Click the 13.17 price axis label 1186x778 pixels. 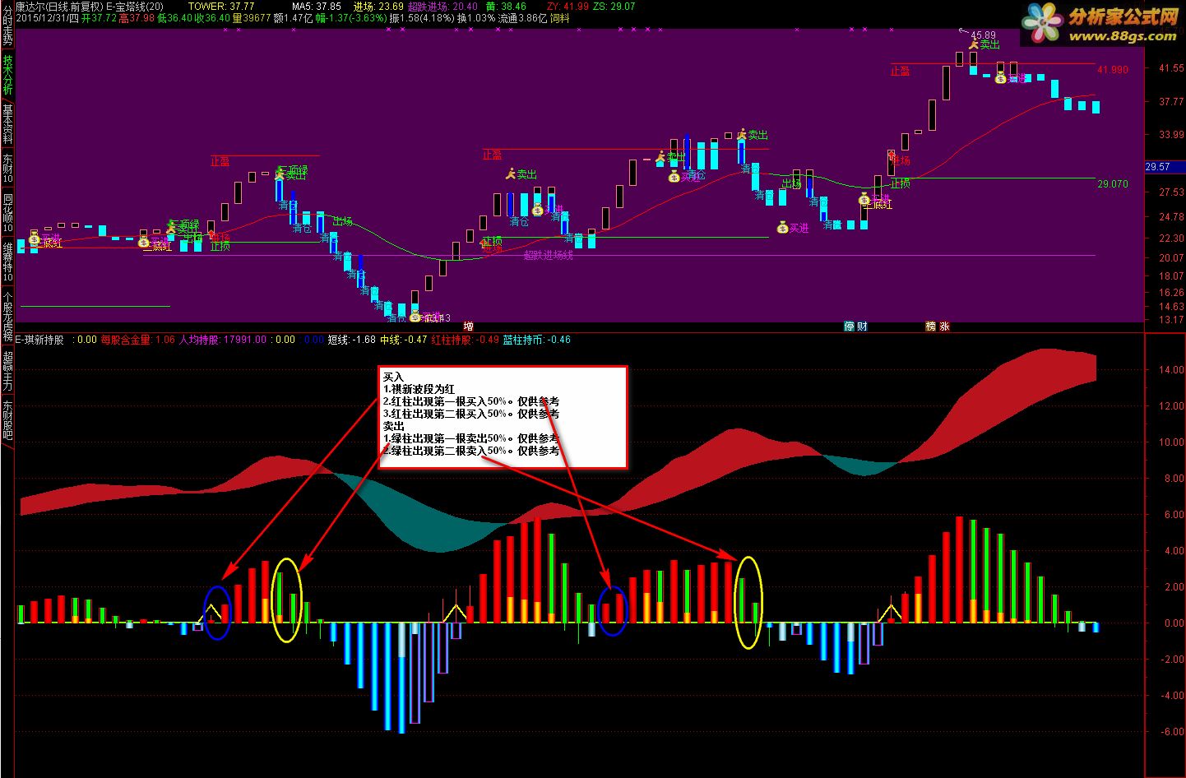coord(1170,319)
